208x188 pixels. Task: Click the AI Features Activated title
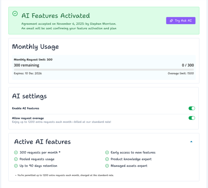[56, 16]
